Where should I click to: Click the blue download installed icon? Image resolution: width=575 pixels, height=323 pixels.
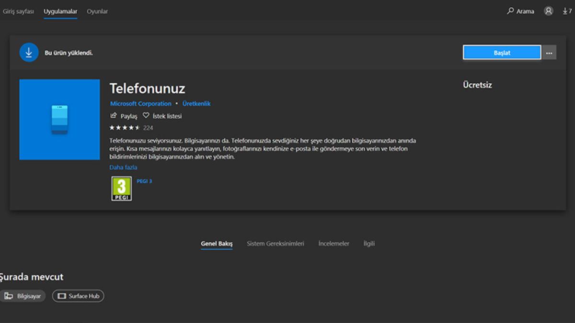point(29,52)
